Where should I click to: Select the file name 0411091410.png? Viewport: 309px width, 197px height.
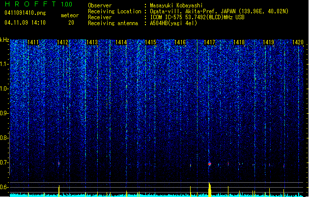click(x=25, y=13)
